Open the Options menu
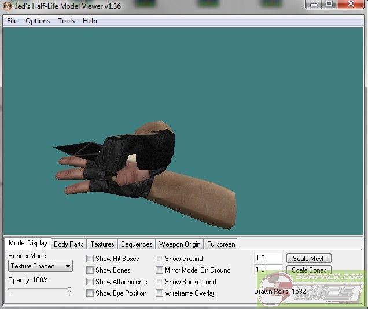 tap(38, 21)
